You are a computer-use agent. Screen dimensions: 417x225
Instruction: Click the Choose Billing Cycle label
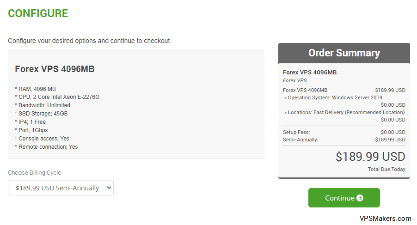tap(34, 173)
